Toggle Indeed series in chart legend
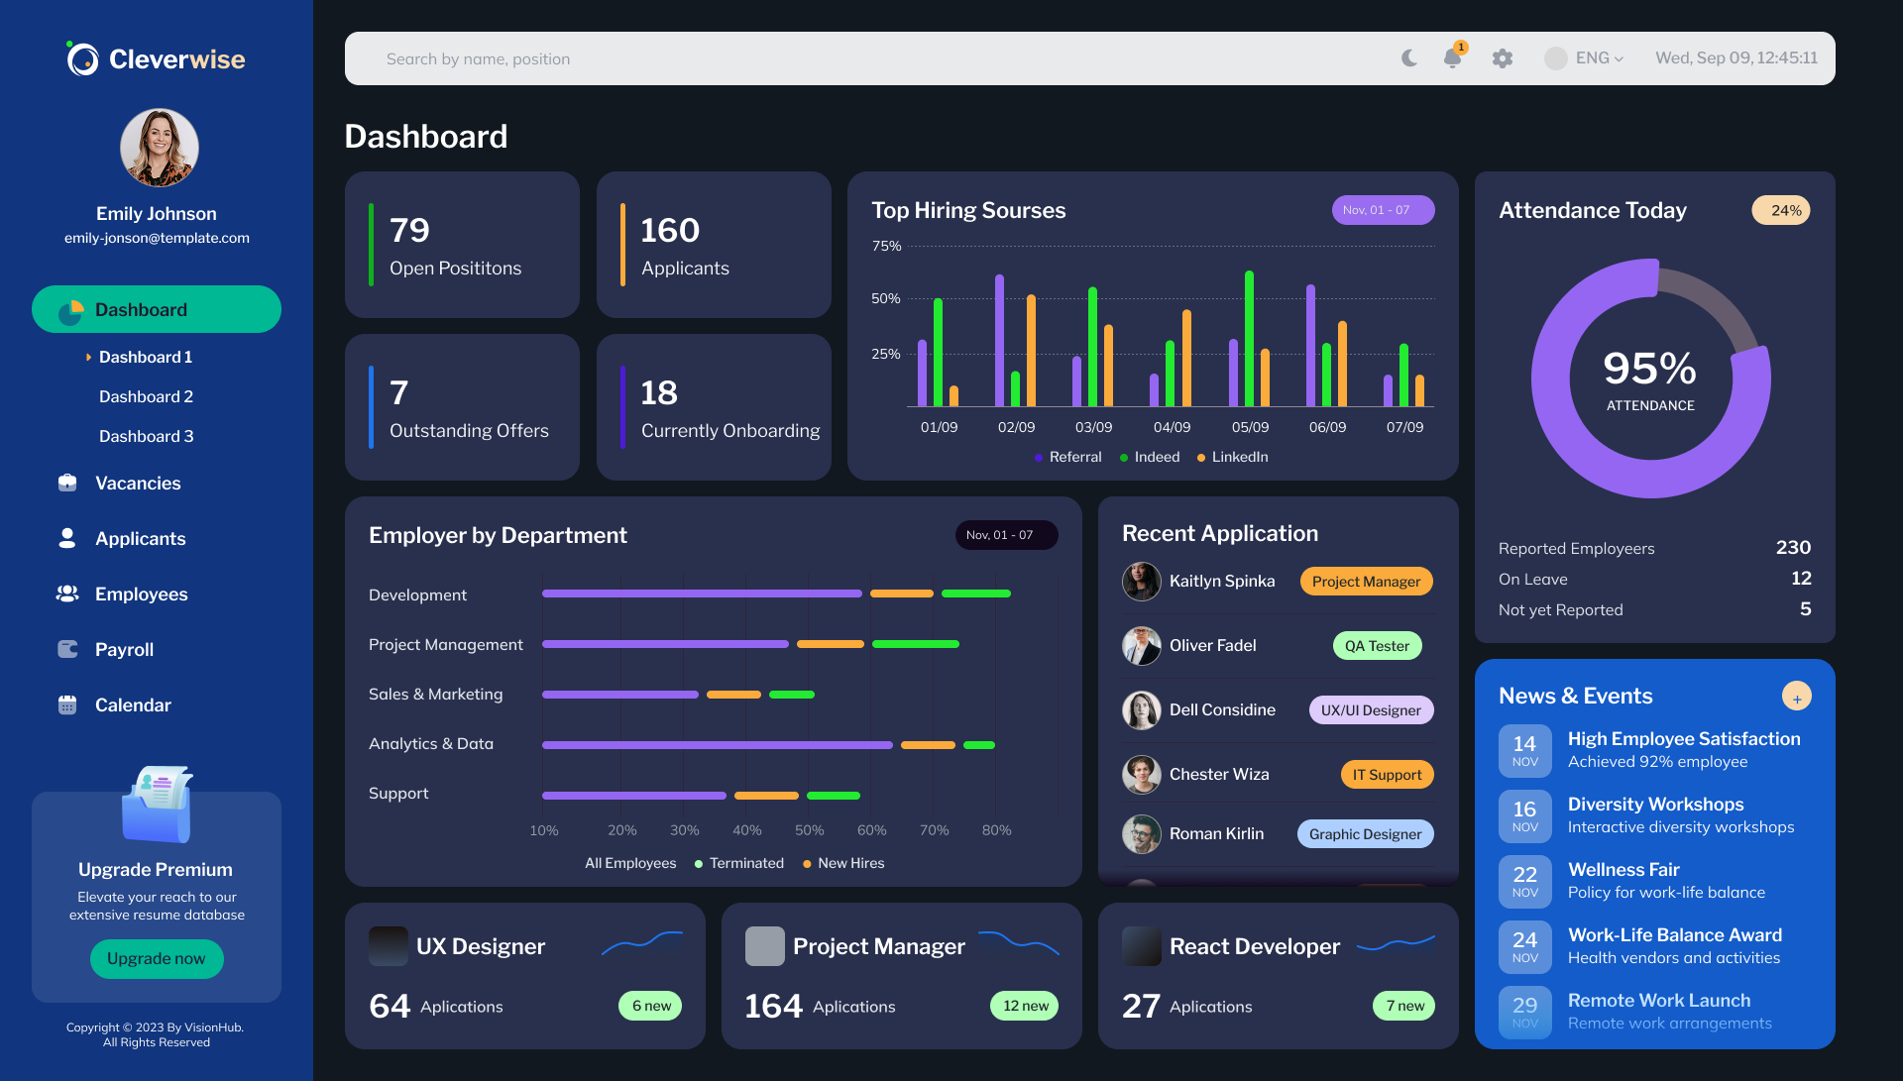Screen dimensions: 1903x1081 1150,457
